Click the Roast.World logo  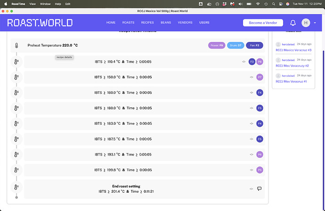coord(40,23)
